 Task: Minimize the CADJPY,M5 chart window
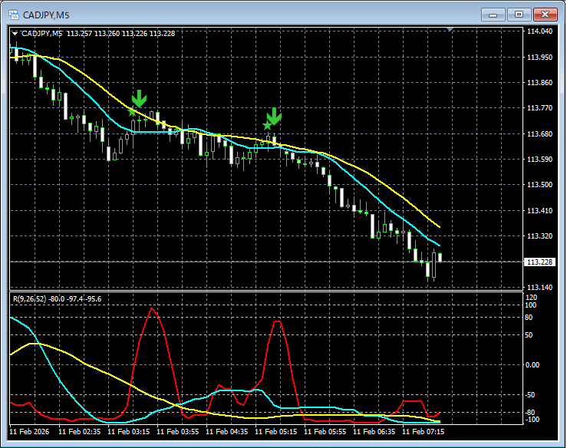point(493,13)
